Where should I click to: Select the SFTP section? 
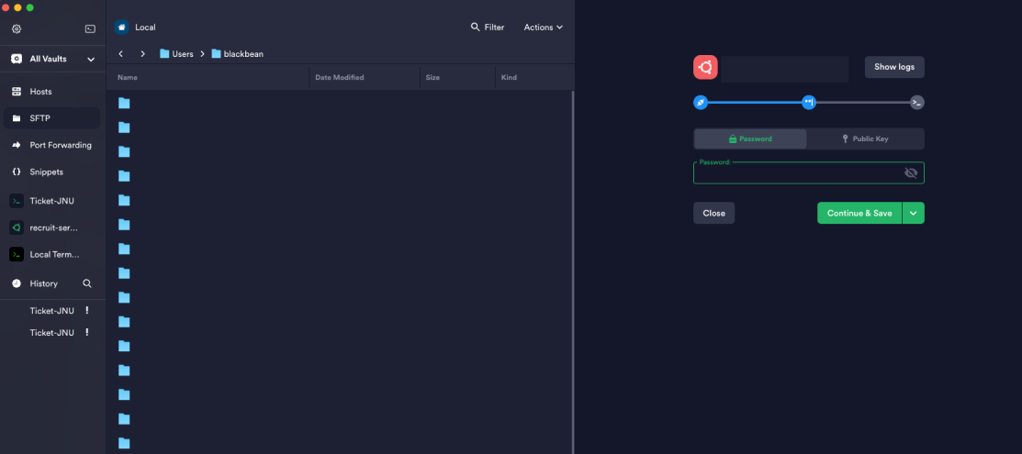52,118
